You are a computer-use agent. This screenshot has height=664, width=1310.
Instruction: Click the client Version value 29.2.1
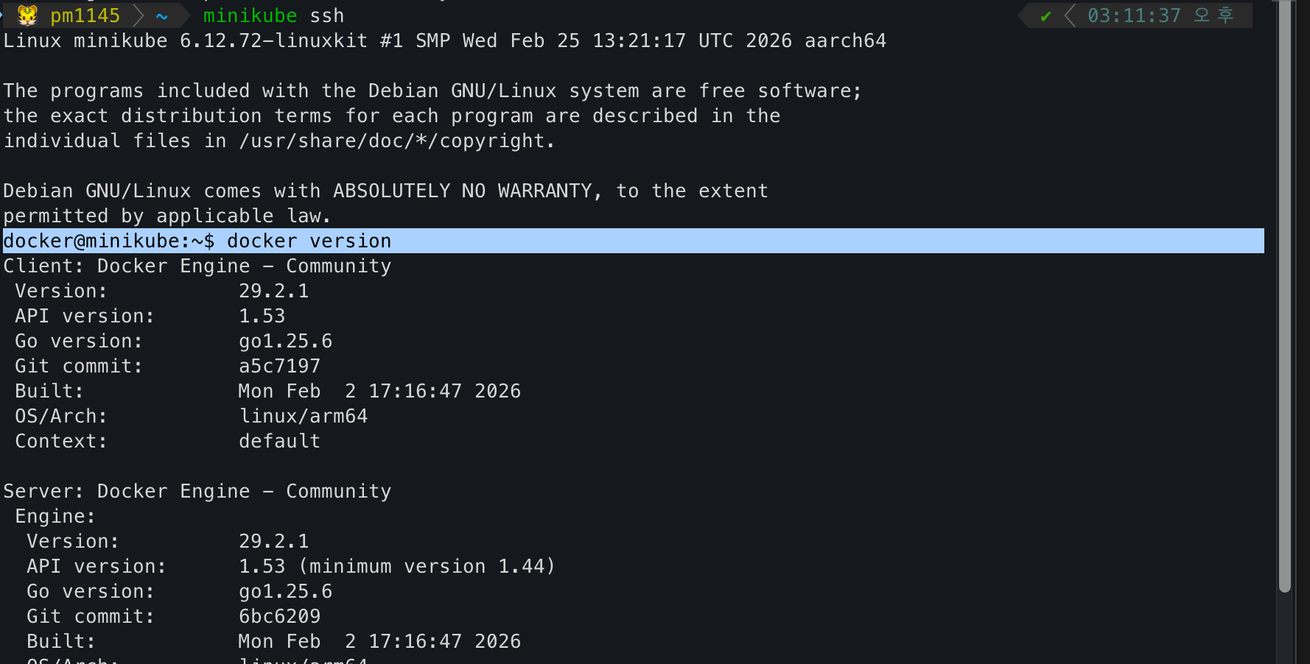pyautogui.click(x=273, y=291)
